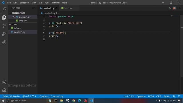Open the Search view in activity bar
Image resolution: width=183 pixels, height=103 pixels.
[4, 9]
